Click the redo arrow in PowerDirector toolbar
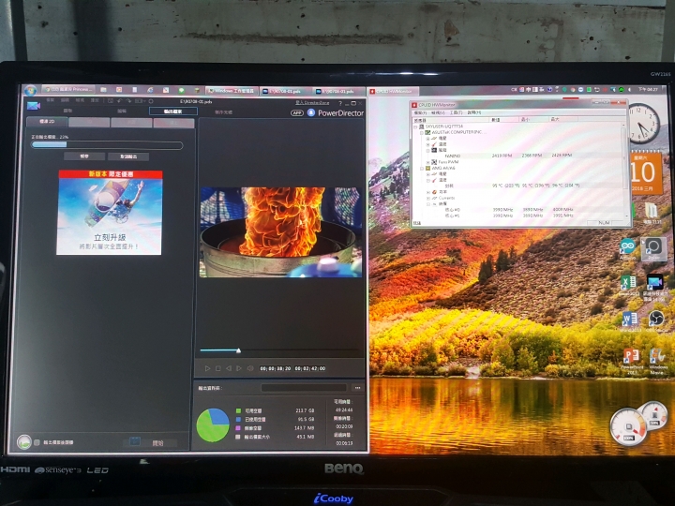 click(128, 101)
